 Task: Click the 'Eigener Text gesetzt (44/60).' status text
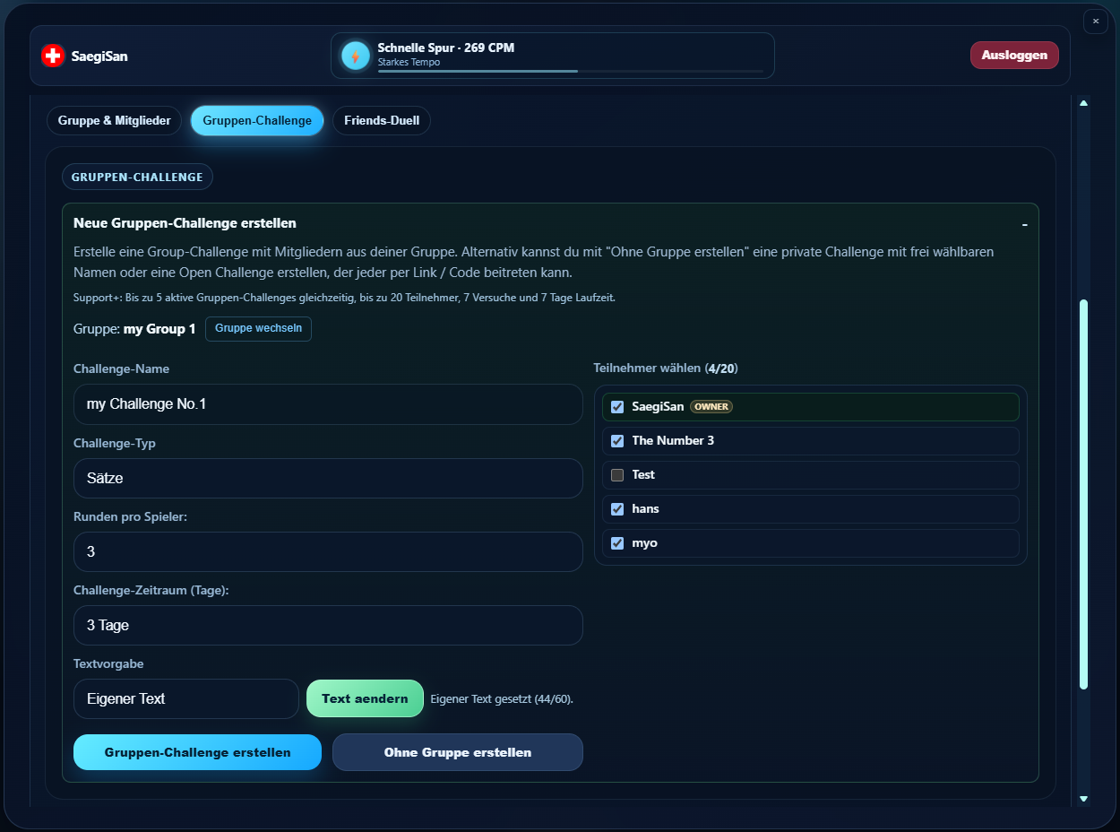[x=502, y=699]
